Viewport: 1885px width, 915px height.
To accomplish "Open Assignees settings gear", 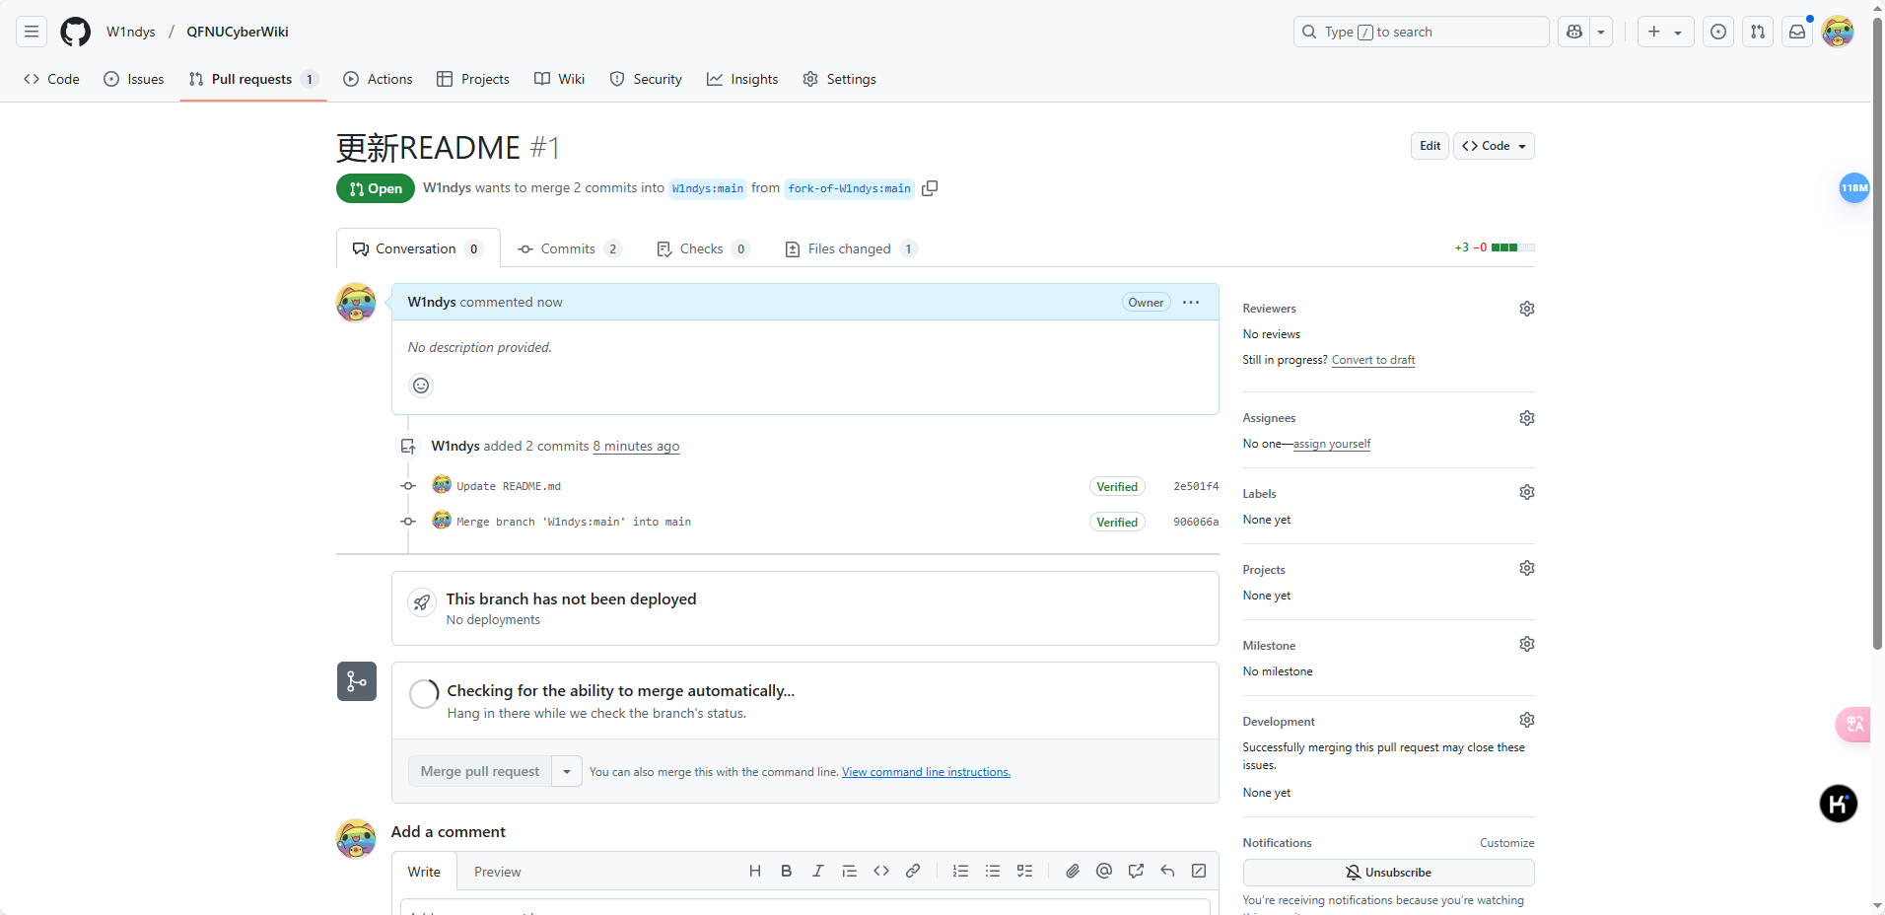I will pos(1527,418).
